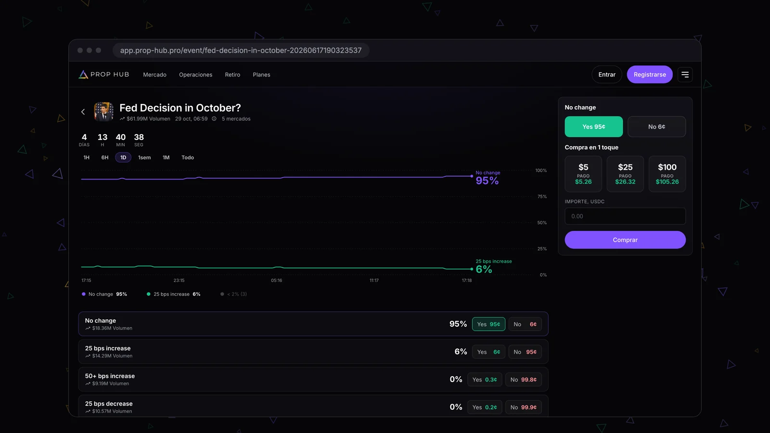Choose the $25 one-tap purchase

[x=625, y=174]
